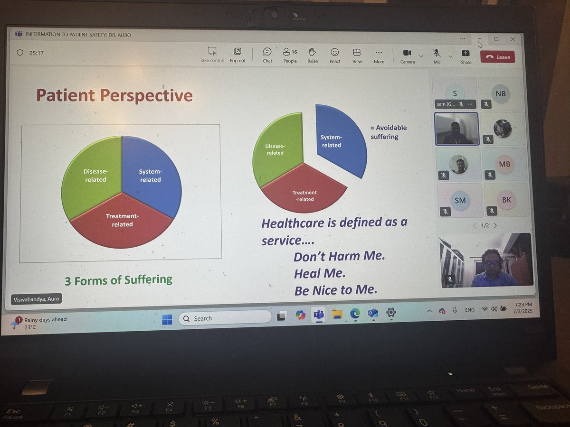Show hidden system tray icons
Image resolution: width=570 pixels, height=427 pixels.
pos(429,311)
